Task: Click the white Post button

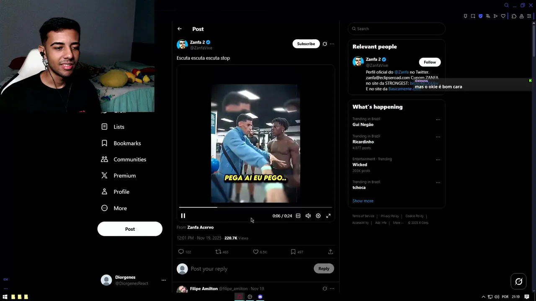Action: coord(130,229)
